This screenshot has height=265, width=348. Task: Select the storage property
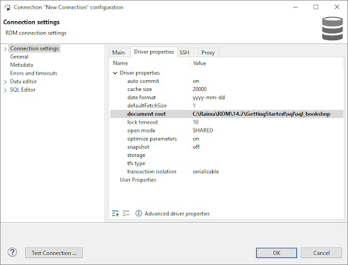tap(226, 155)
